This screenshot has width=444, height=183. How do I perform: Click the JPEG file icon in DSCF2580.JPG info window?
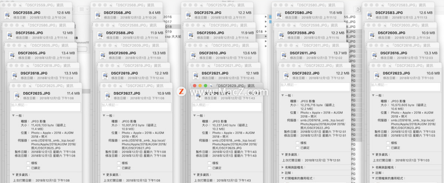point(279,15)
